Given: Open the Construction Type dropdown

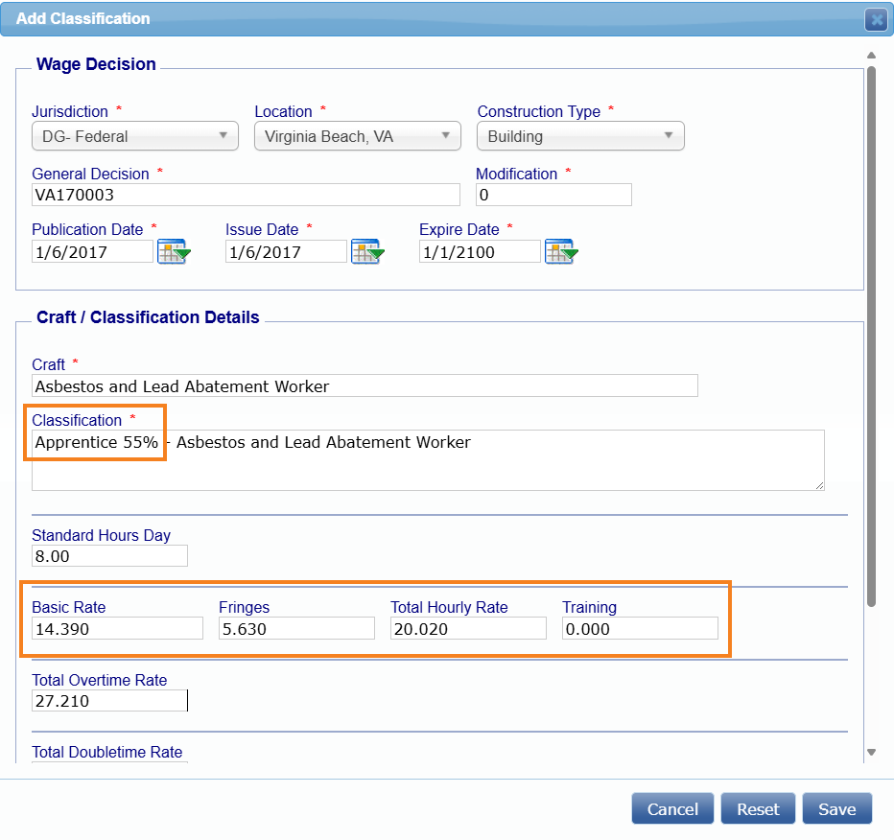Looking at the screenshot, I should pos(580,136).
